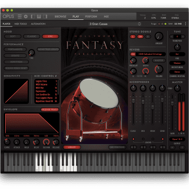
Task: Select the Soft mood
Action: point(13,36)
